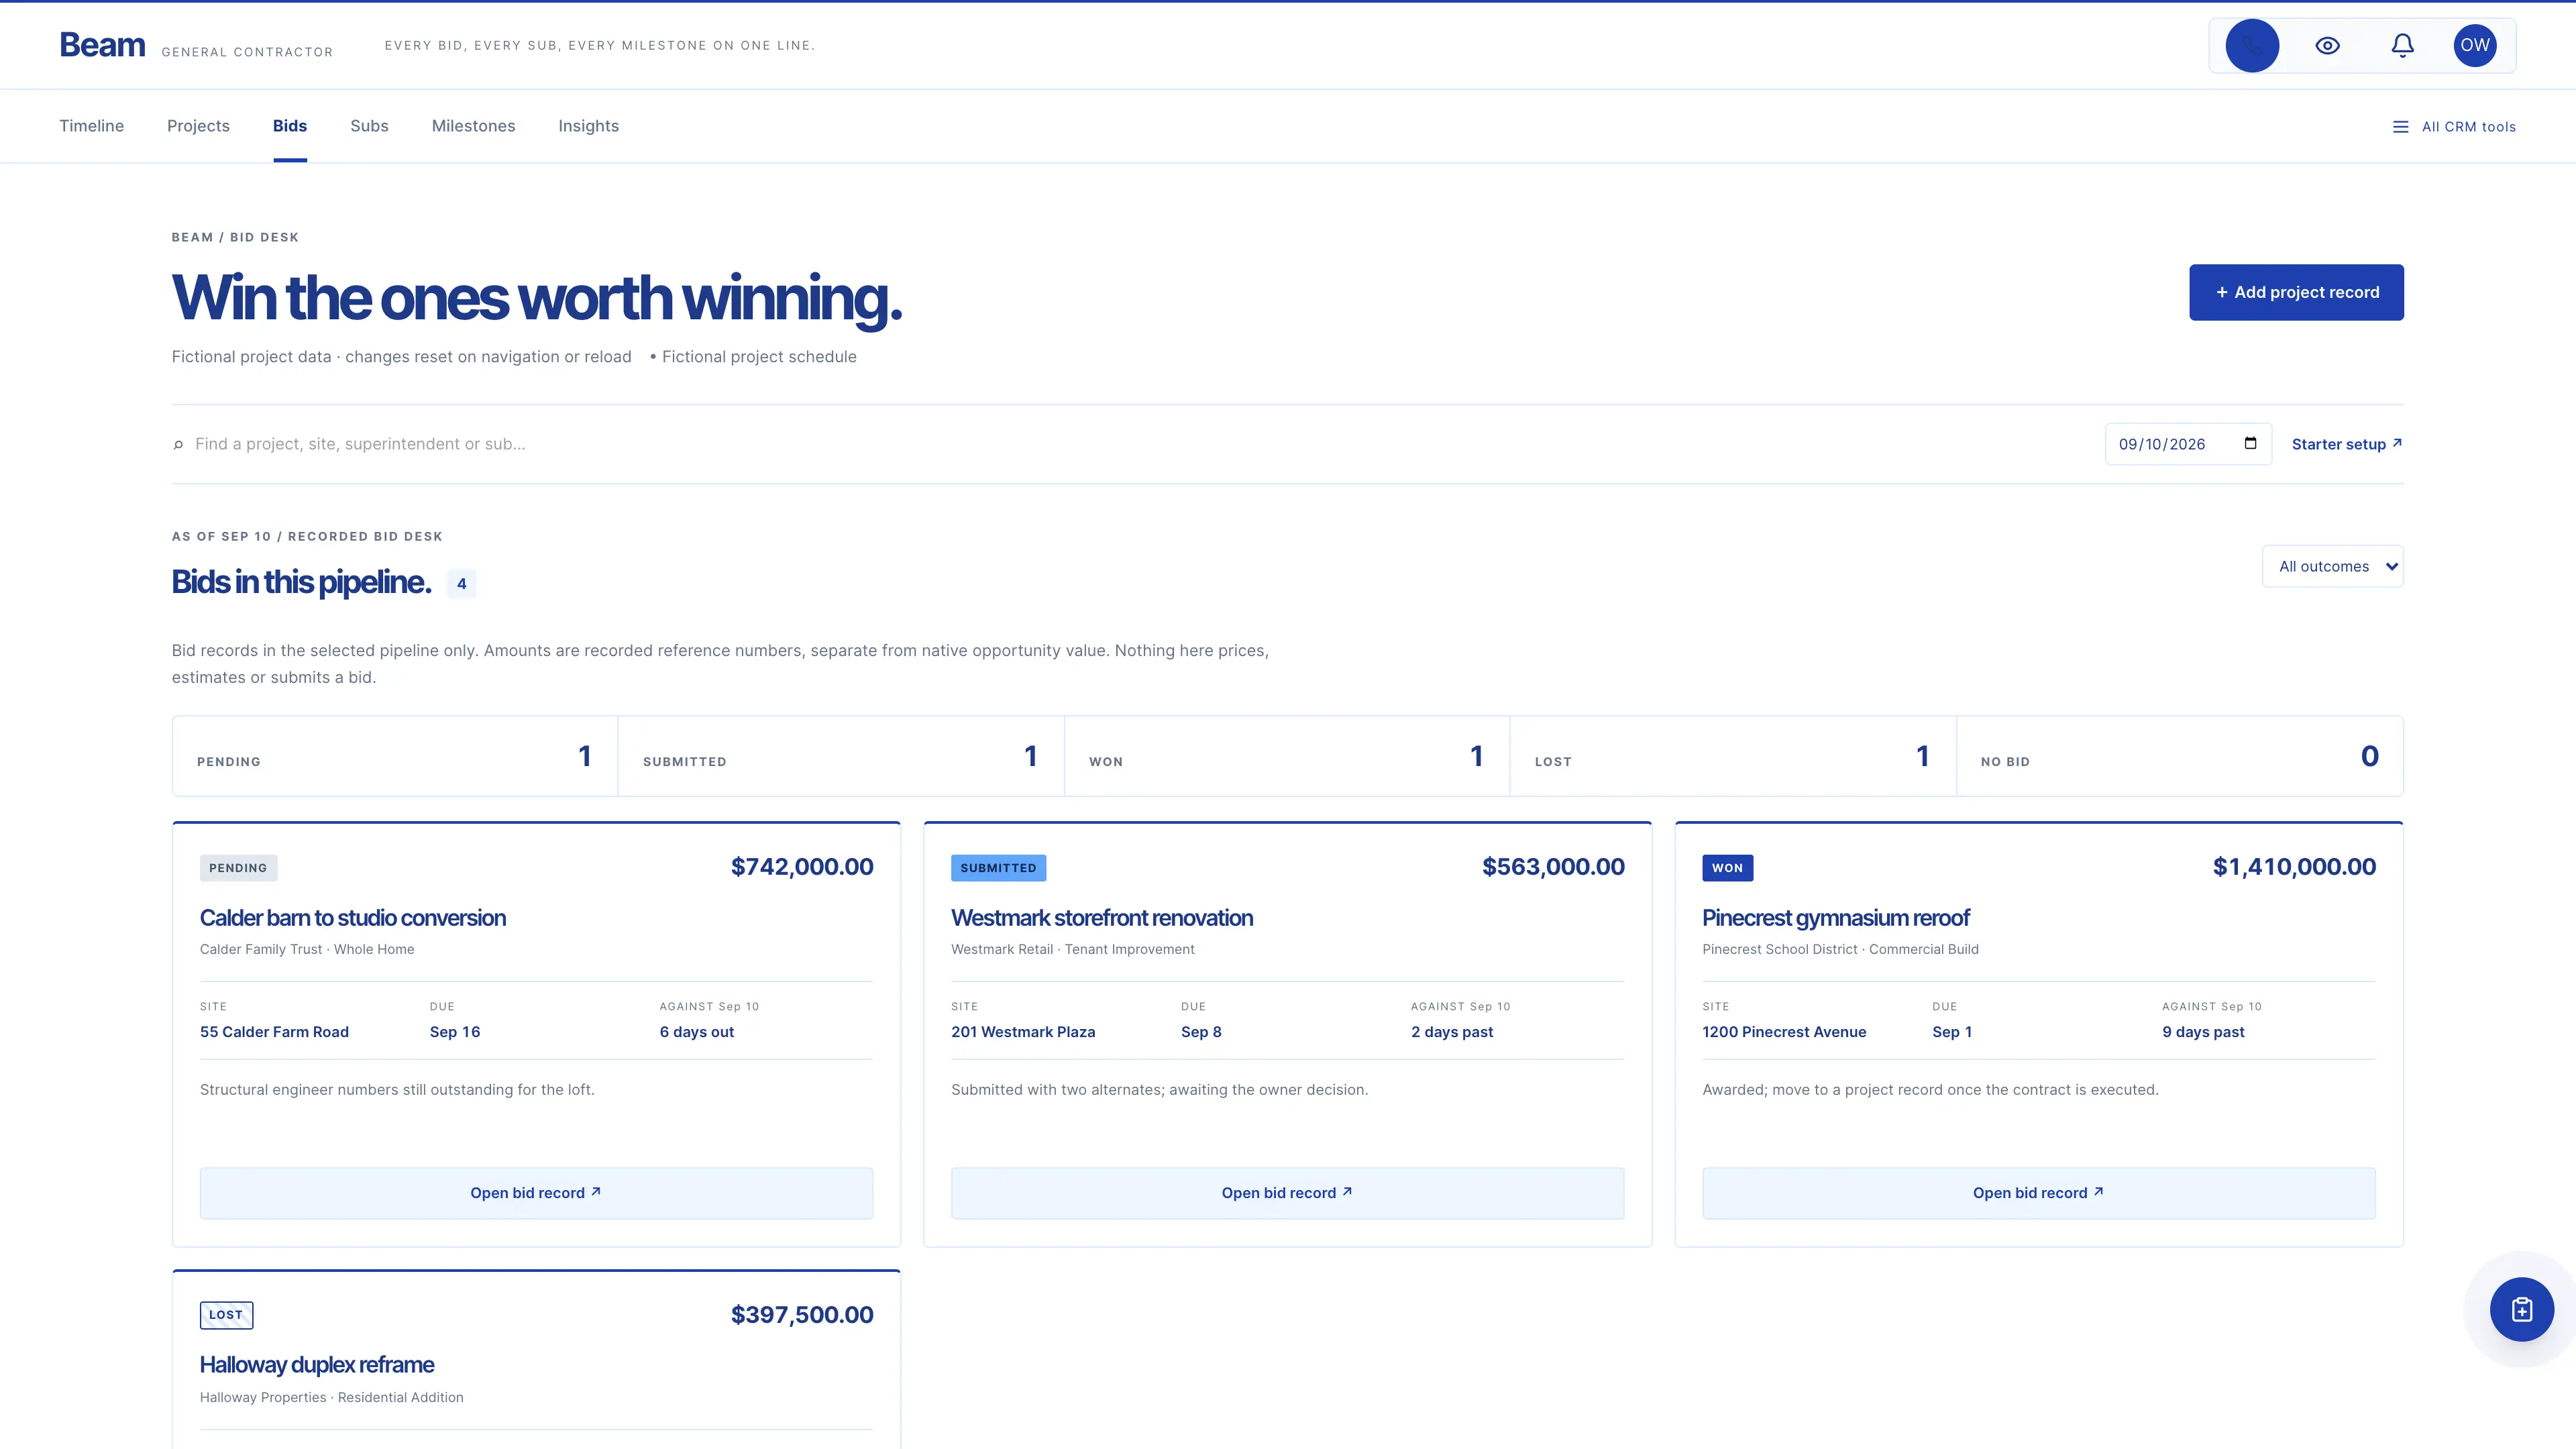
Task: Click Halloway duplex reframe title
Action: [317, 1365]
